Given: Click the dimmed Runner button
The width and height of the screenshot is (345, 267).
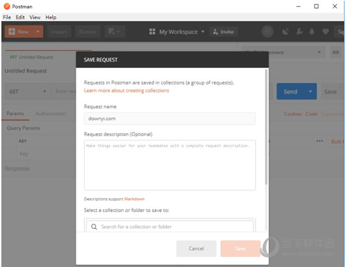Looking at the screenshot, I should click(x=87, y=32).
